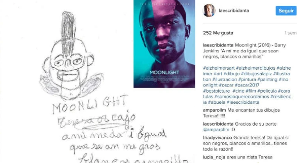This screenshot has width=300, height=168.
Task: Open the #oscar2017 hashtag
Action: [x=247, y=85]
